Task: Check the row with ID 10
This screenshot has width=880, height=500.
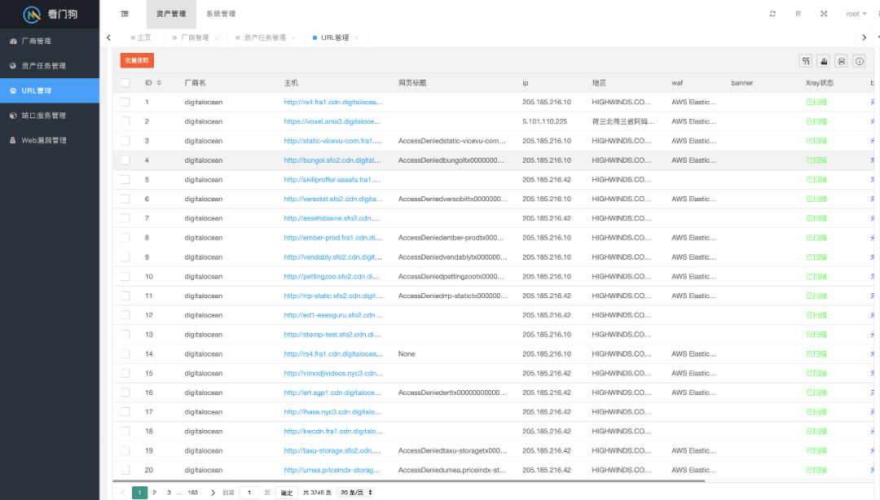Action: (125, 277)
